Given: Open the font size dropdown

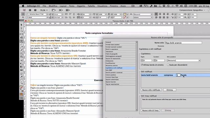Looking at the screenshot, I should (x=62, y=14).
